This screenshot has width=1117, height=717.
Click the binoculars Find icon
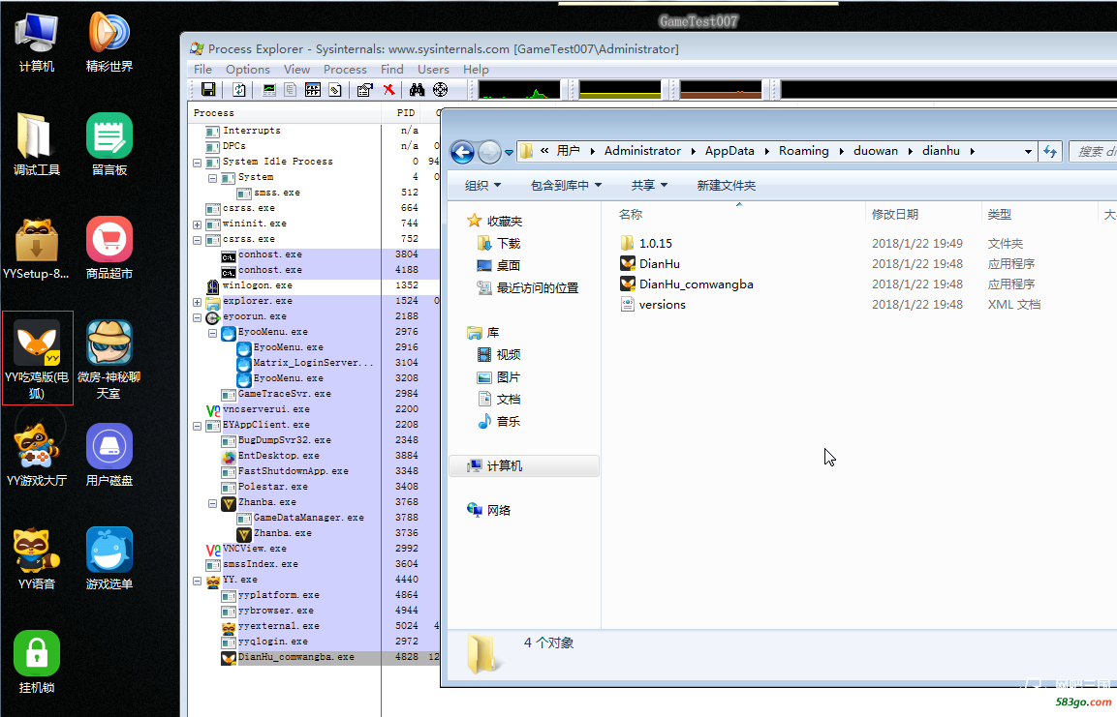[417, 90]
